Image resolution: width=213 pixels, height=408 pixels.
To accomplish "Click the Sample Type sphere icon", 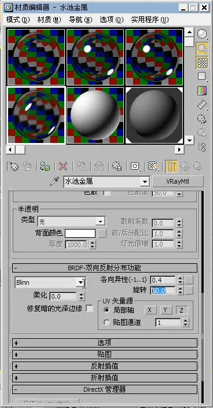I will (x=203, y=34).
